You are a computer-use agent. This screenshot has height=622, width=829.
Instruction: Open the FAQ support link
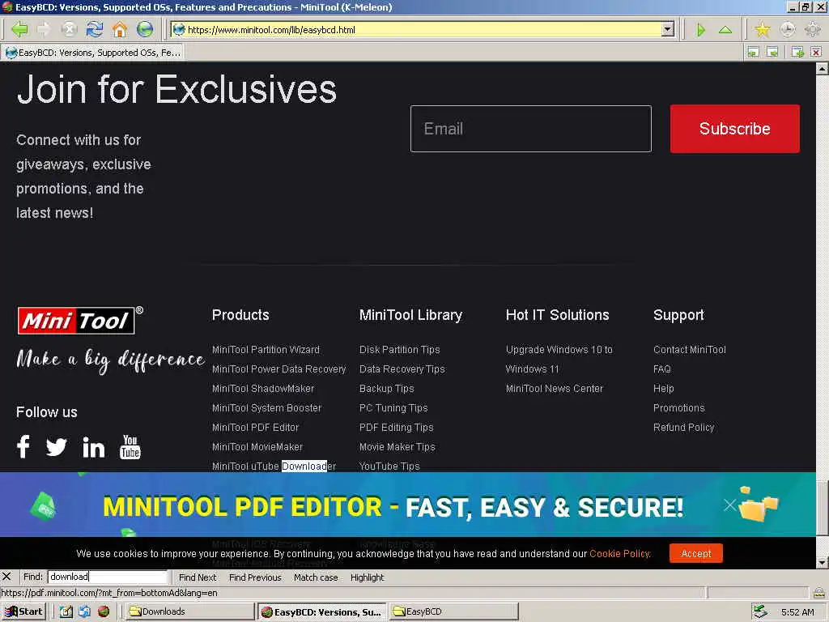coord(662,369)
